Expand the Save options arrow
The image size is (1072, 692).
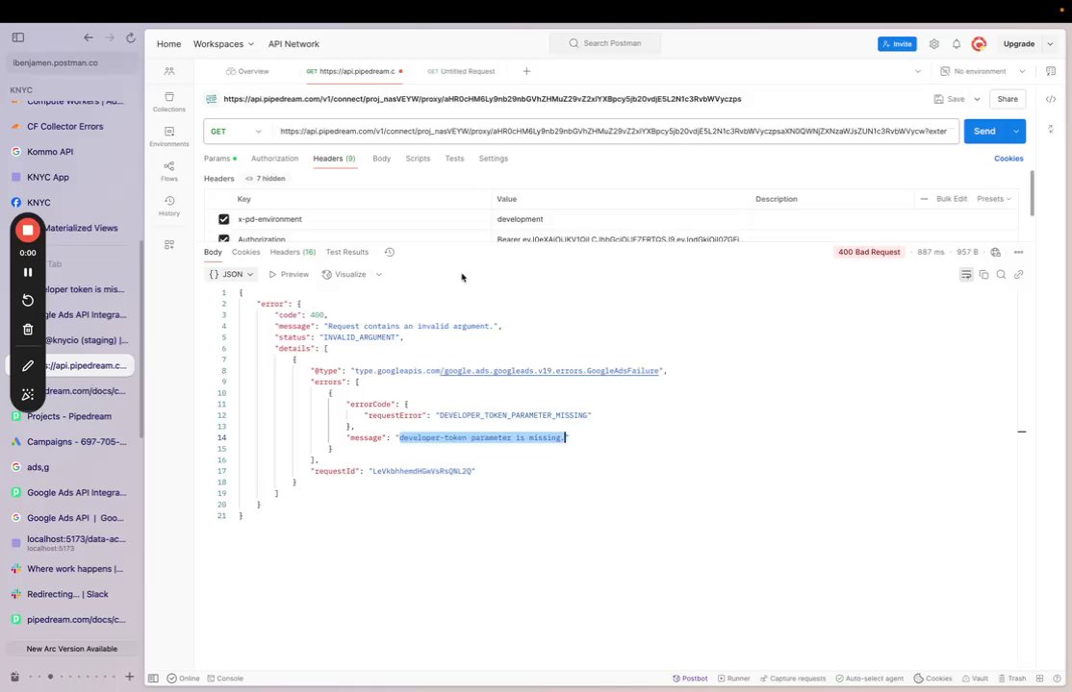click(977, 99)
